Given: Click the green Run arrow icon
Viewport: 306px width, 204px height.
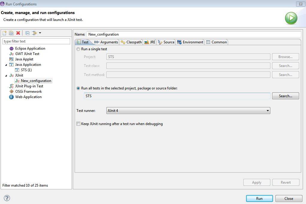Looking at the screenshot, I should point(291,18).
